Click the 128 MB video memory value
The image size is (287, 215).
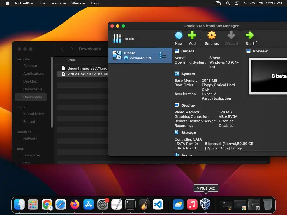click(225, 112)
